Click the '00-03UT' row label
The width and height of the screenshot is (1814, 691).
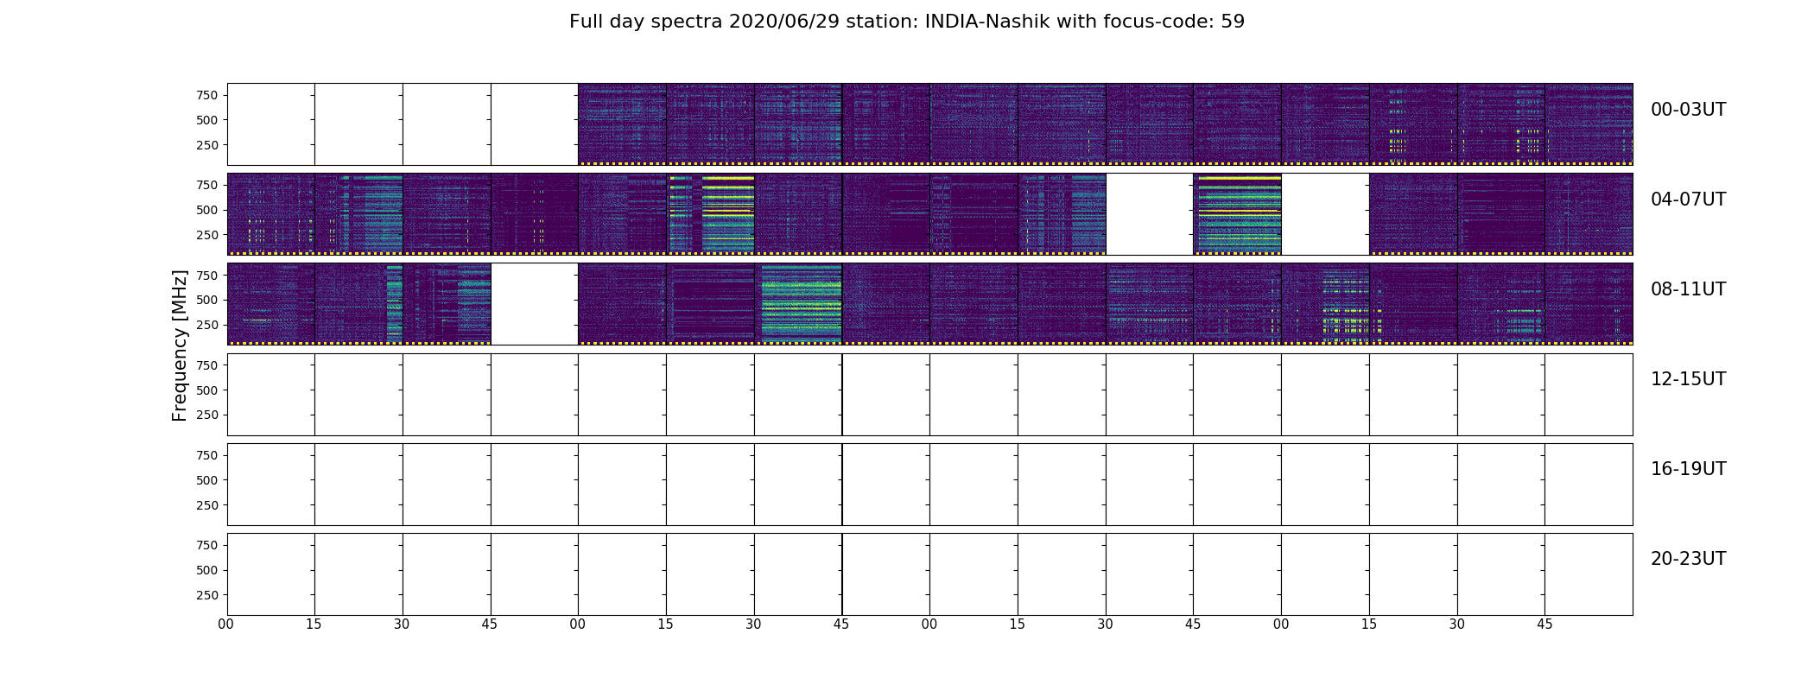(x=1688, y=110)
